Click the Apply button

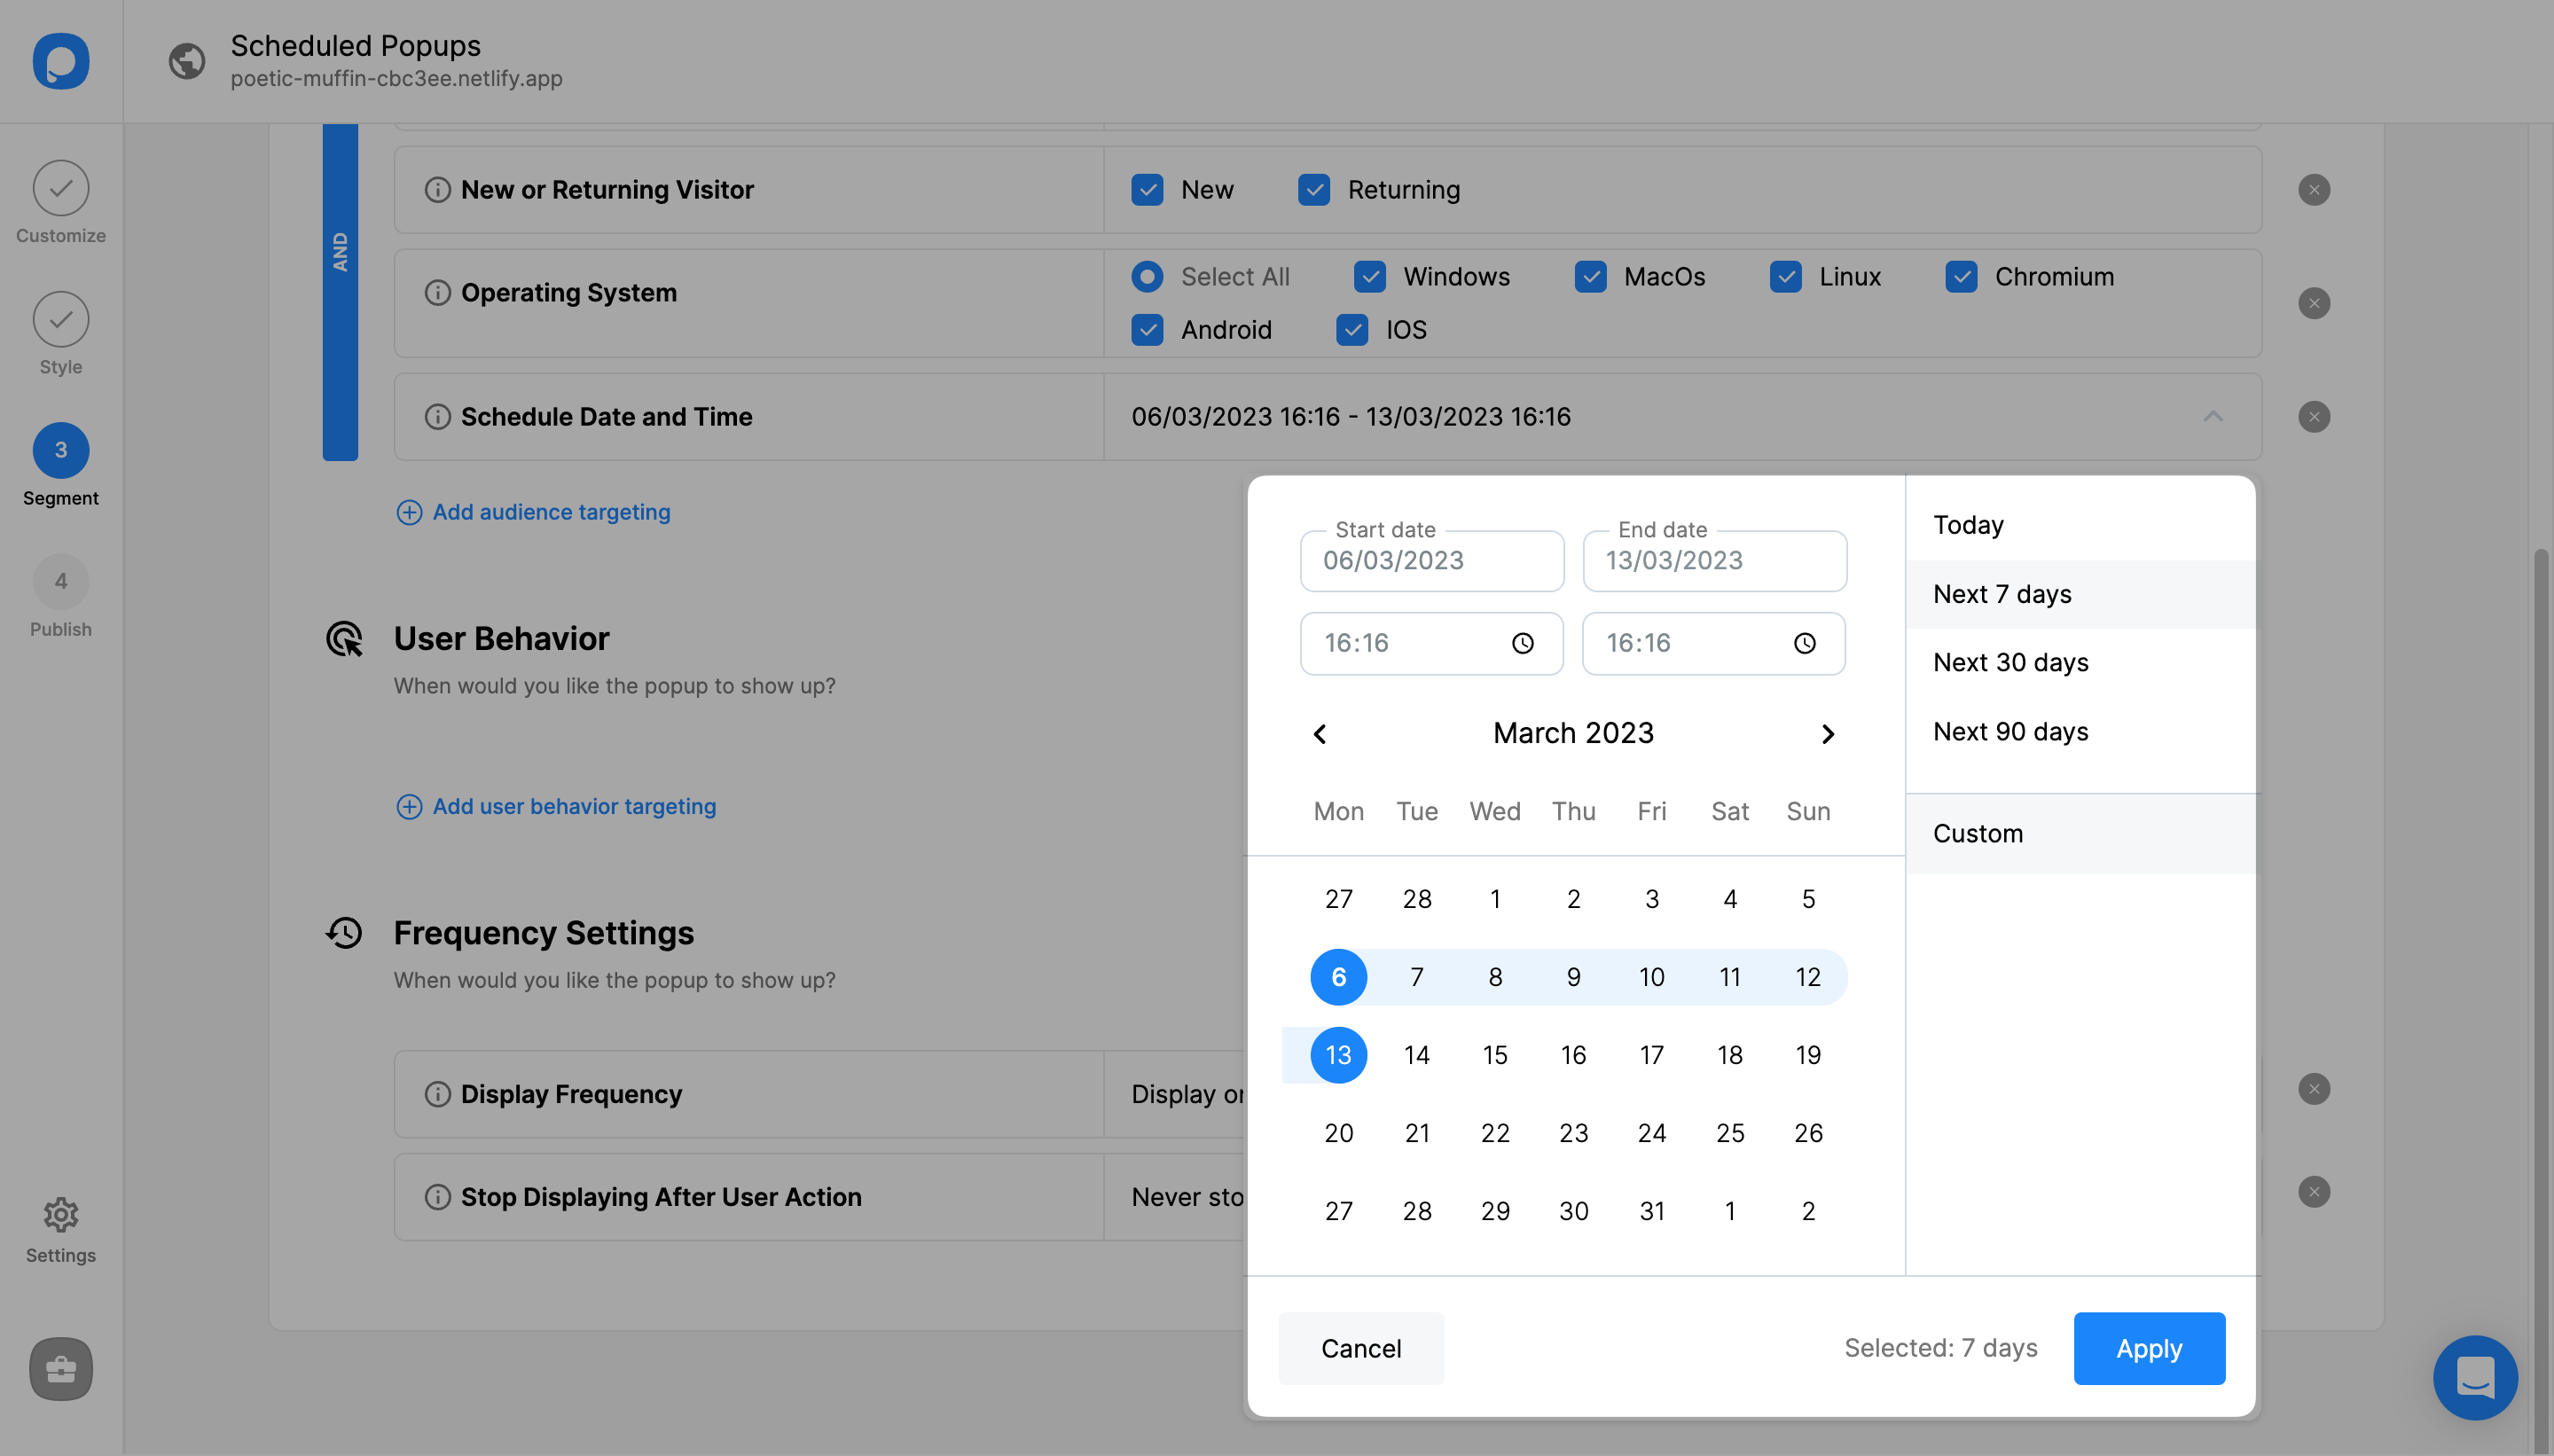2148,1348
